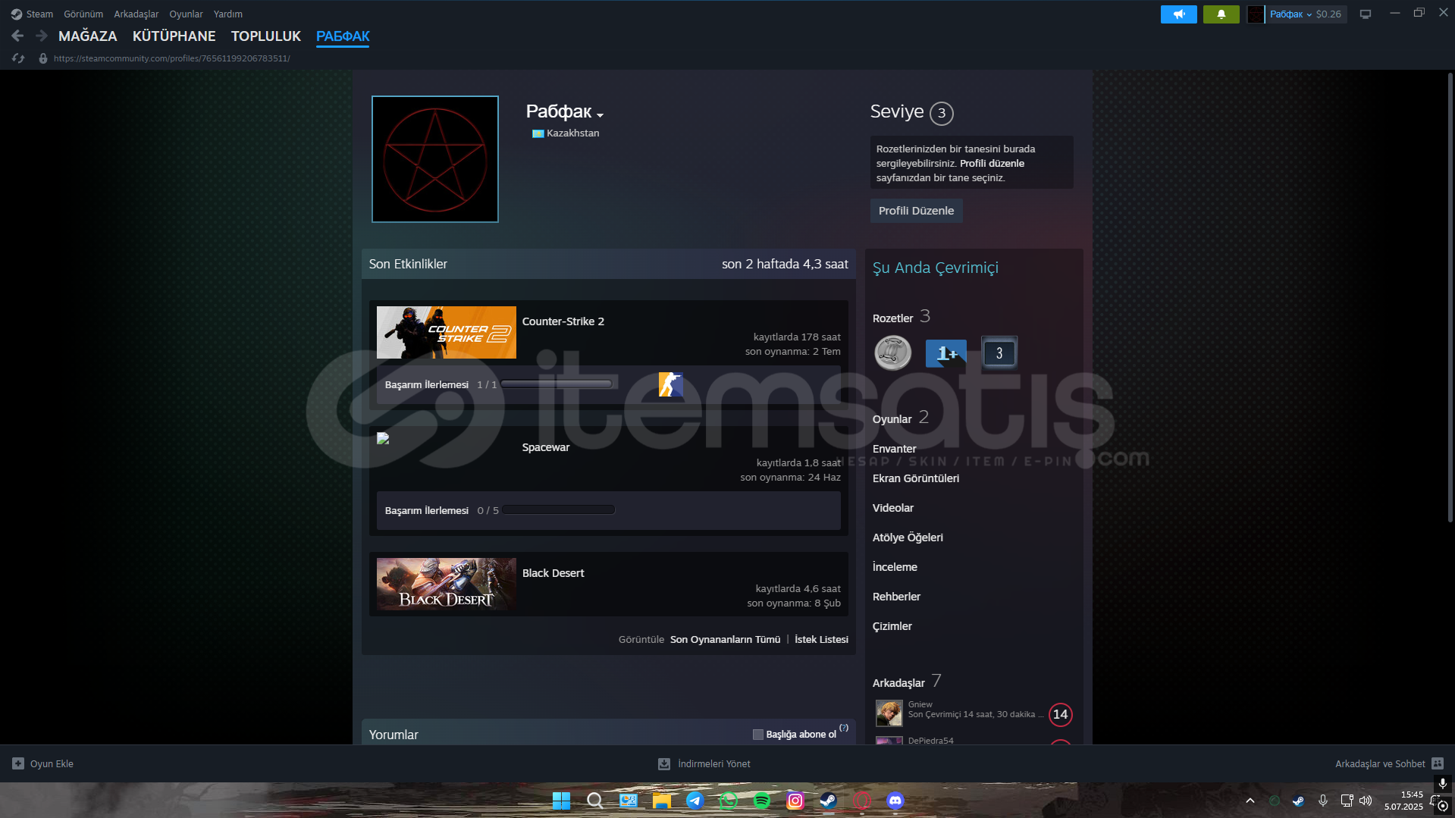Open the Rehberler link
The height and width of the screenshot is (818, 1455).
tap(896, 597)
